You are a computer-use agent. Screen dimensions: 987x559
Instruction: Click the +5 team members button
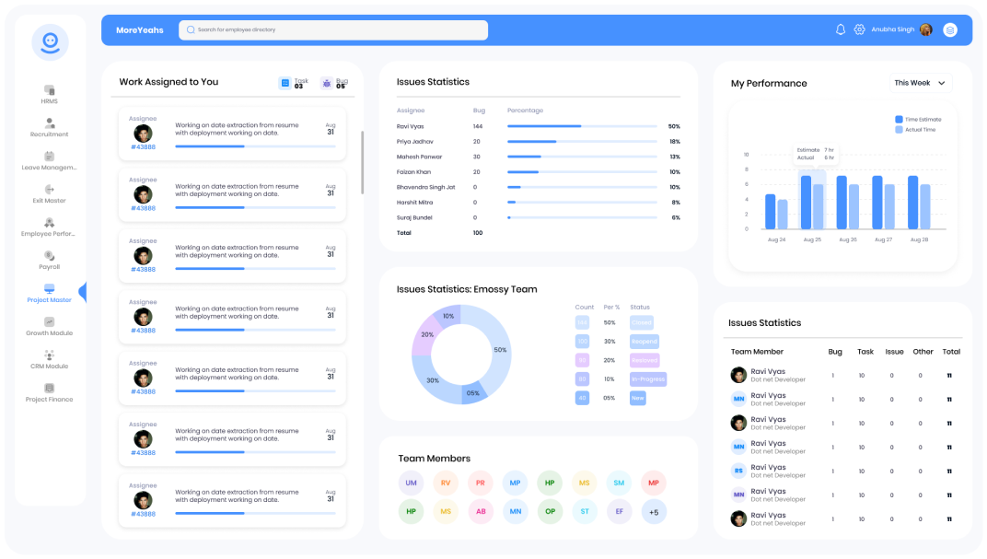coord(653,511)
